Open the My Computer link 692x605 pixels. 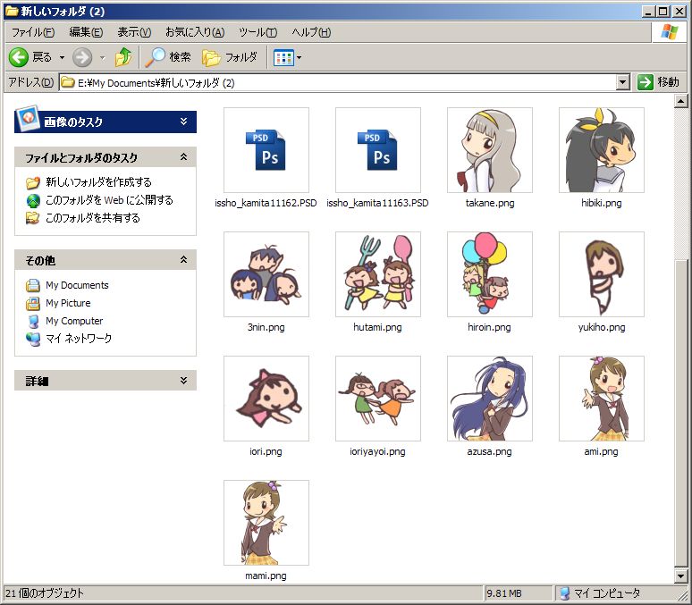[x=74, y=321]
